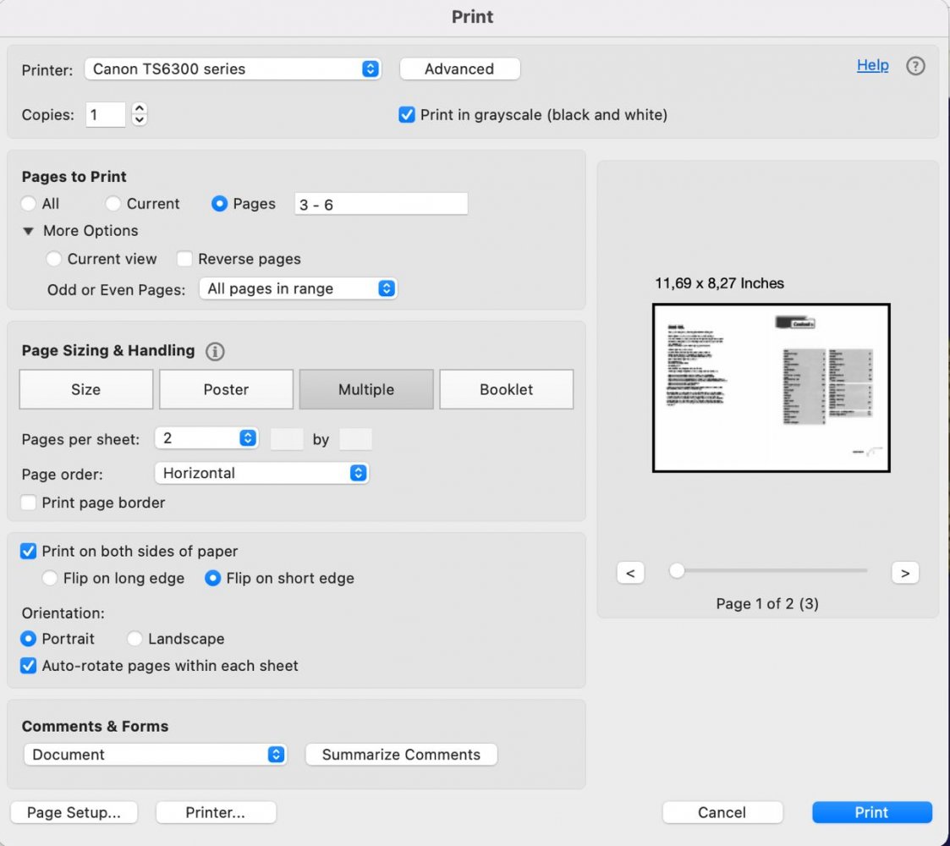Switch to the Poster sizing option
This screenshot has height=846, width=950.
click(226, 389)
